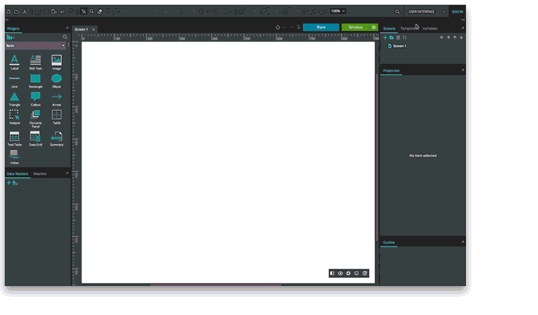538x315 pixels.
Task: Choose the Arrow widget
Action: pyautogui.click(x=56, y=99)
